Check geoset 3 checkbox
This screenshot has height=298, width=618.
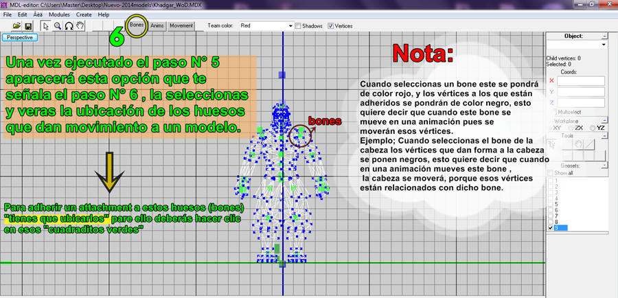click(x=551, y=192)
